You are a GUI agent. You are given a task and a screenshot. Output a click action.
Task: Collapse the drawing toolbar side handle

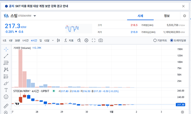(x=11, y=109)
